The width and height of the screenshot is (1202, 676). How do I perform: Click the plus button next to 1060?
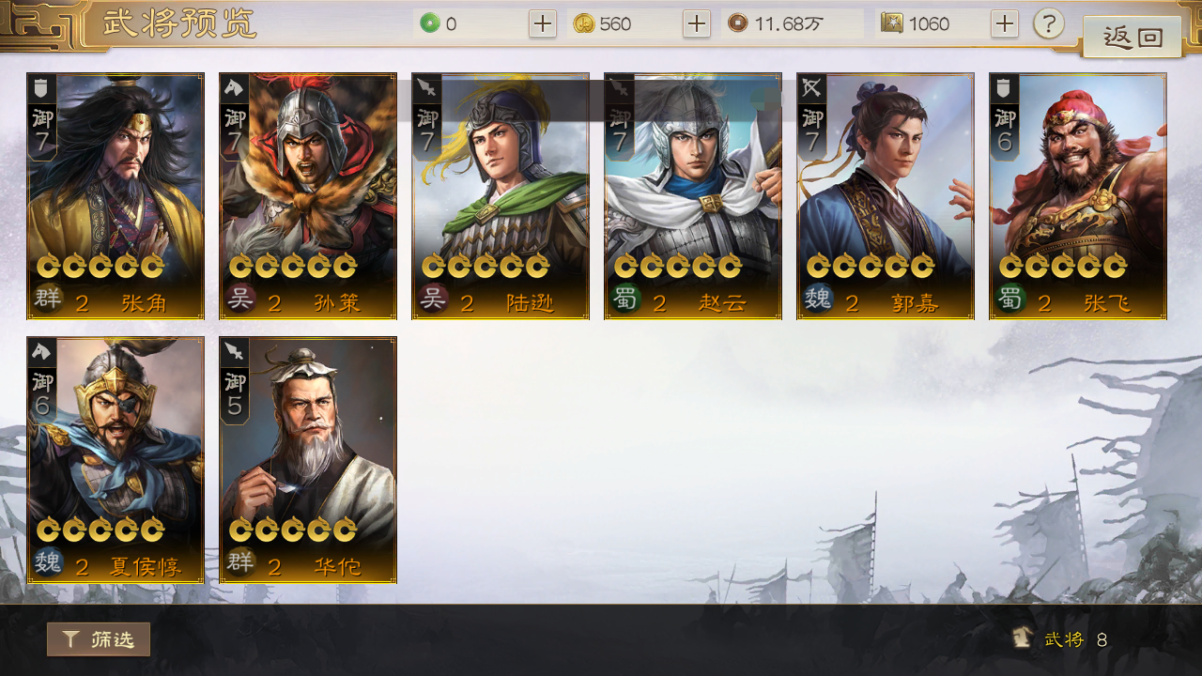[x=1005, y=23]
